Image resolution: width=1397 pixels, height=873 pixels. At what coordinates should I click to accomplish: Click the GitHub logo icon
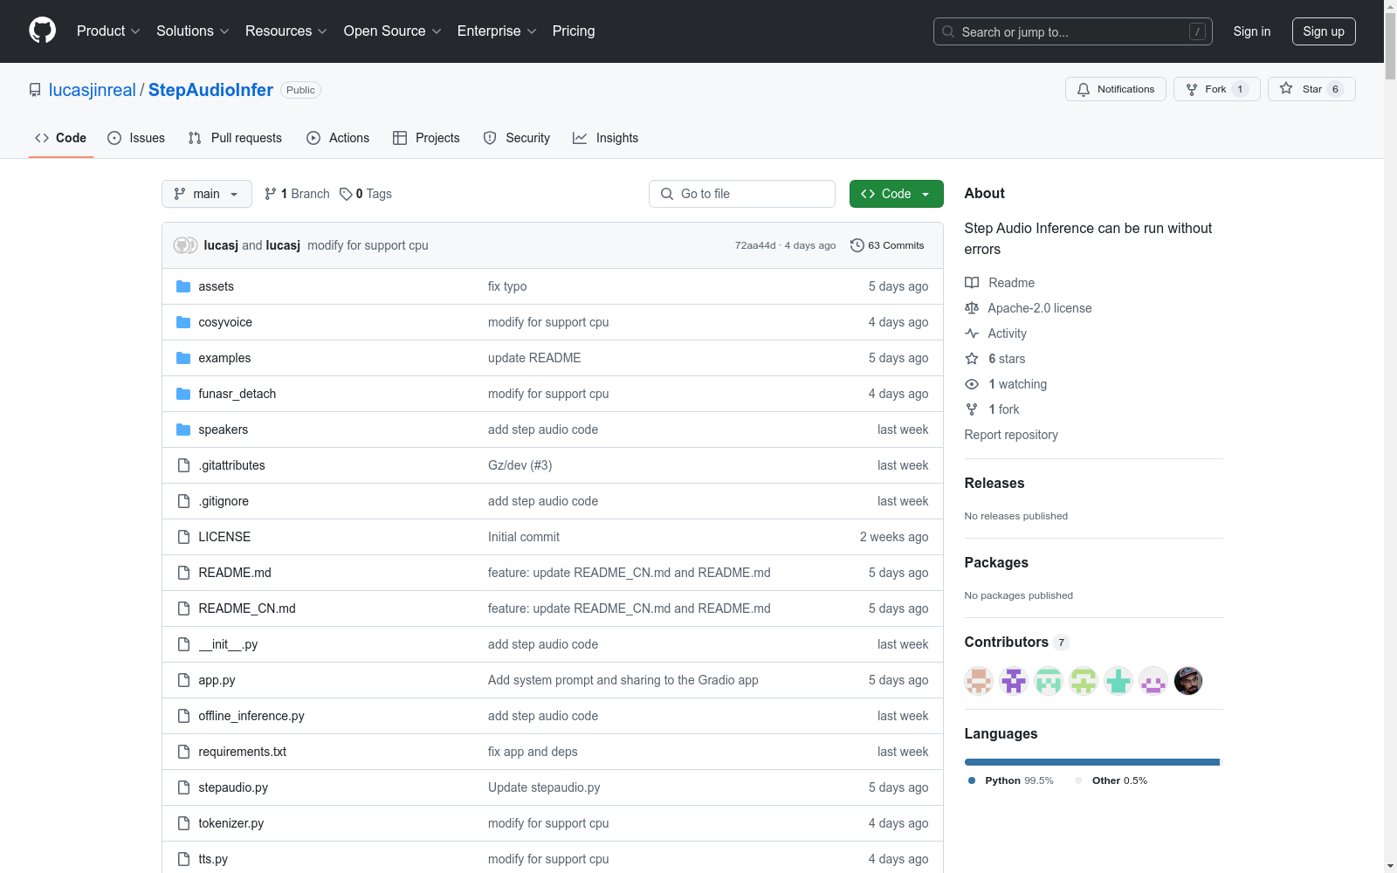click(x=42, y=31)
